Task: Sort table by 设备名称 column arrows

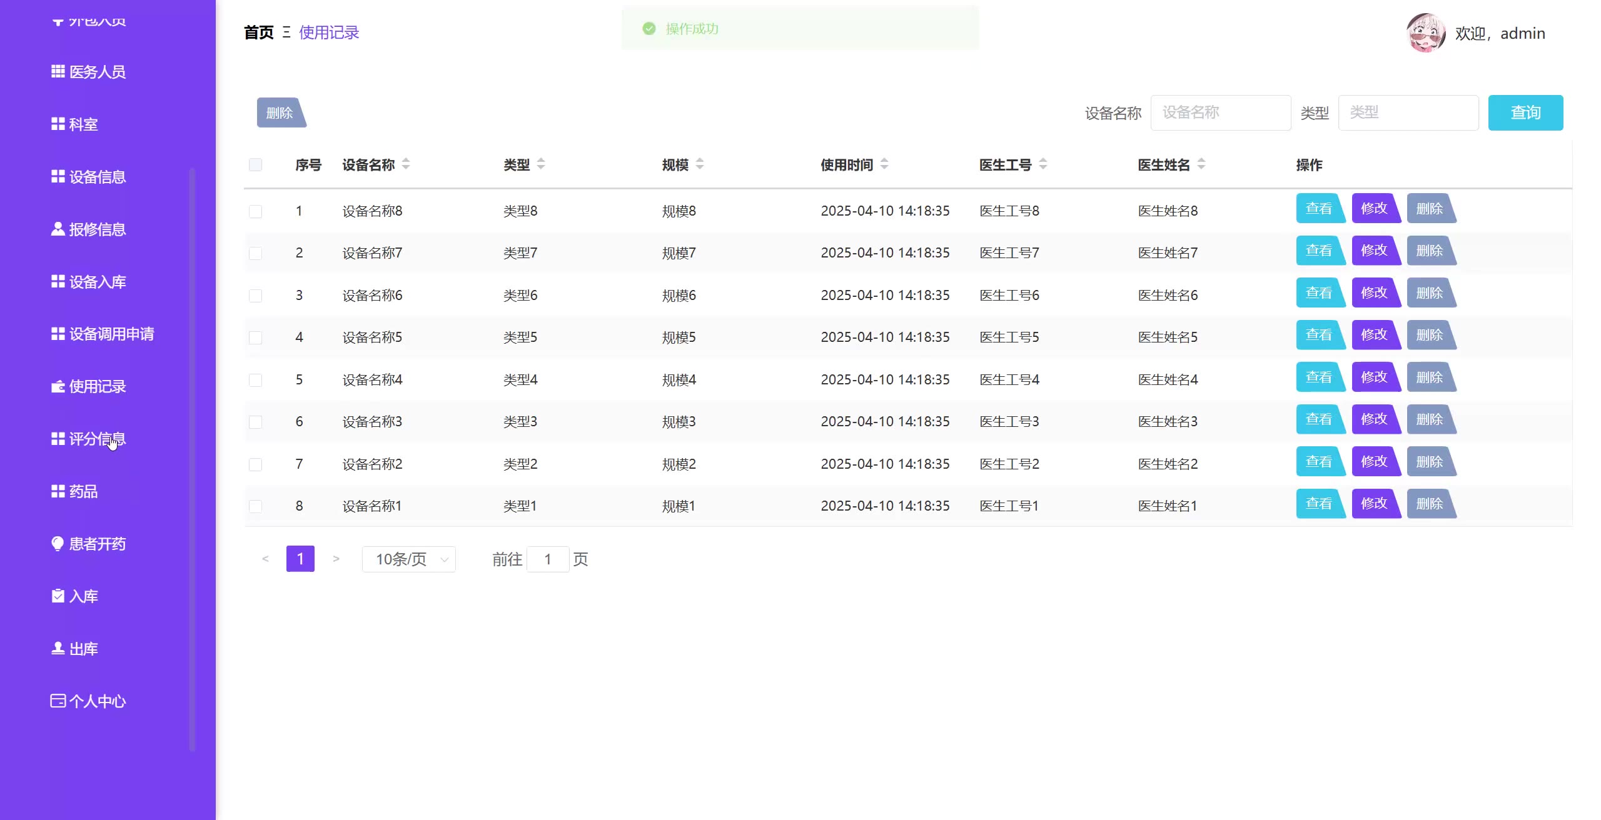Action: [406, 164]
